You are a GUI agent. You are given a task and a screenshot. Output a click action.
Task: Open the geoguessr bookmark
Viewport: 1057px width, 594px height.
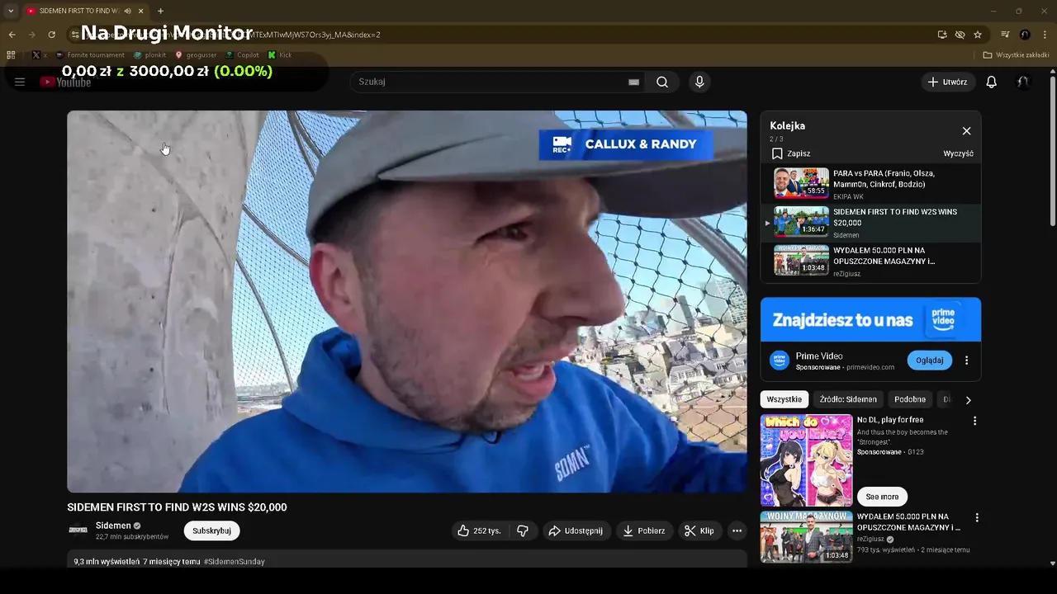click(196, 55)
